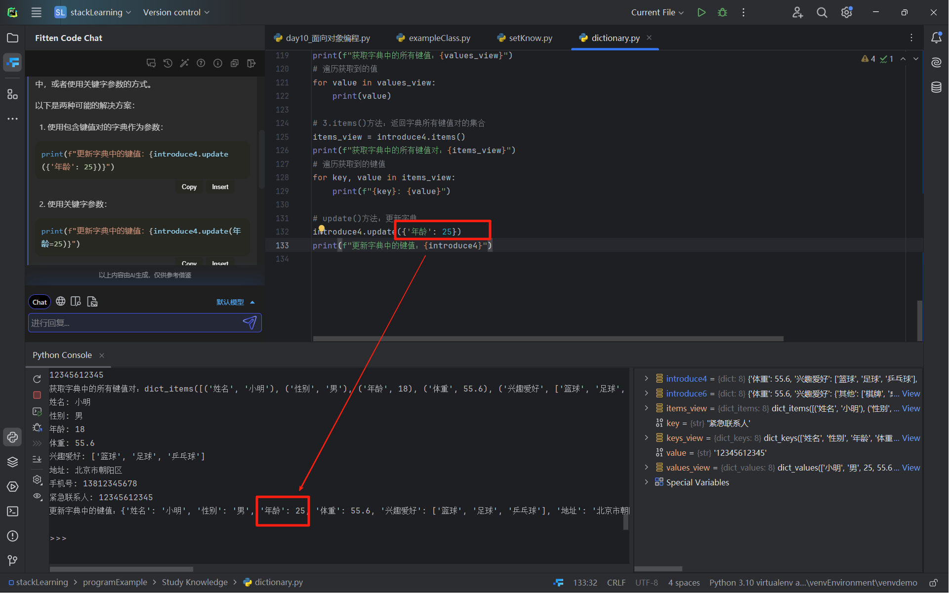Viewport: 949px width, 593px height.
Task: Click the first Copy button in chat
Action: [x=189, y=187]
